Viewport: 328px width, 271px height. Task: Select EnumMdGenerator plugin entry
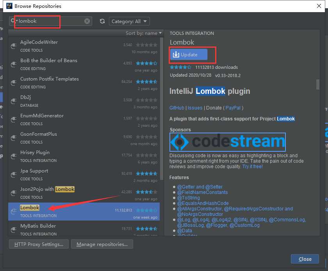coord(84,120)
